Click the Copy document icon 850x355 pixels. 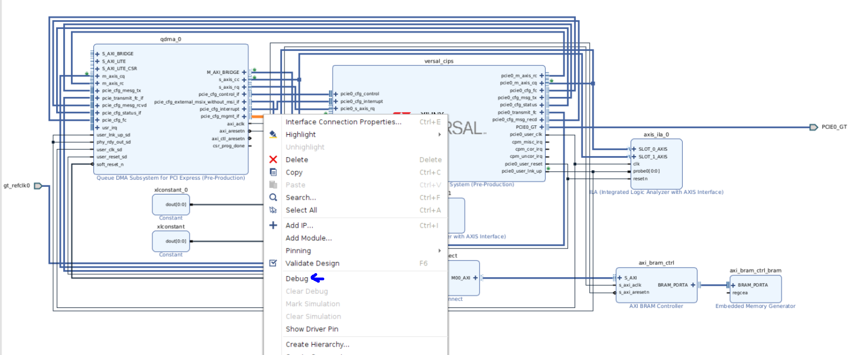click(x=273, y=172)
